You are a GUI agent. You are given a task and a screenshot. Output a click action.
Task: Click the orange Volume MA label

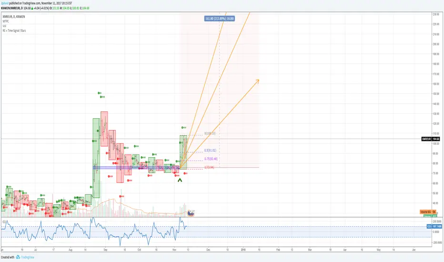point(428,212)
